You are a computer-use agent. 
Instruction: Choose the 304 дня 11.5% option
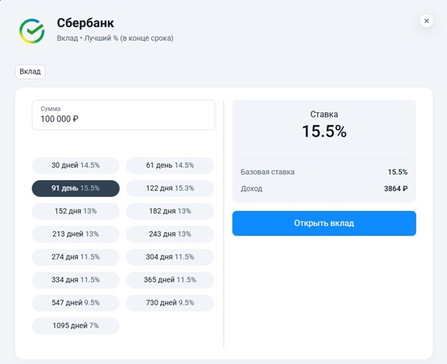pos(170,257)
